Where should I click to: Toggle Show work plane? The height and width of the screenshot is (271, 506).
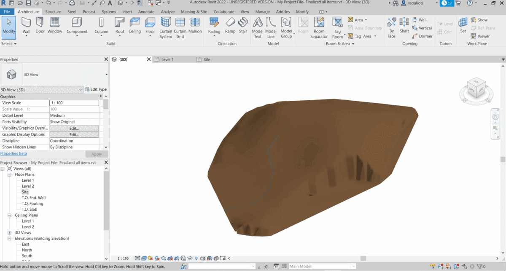tap(479, 20)
